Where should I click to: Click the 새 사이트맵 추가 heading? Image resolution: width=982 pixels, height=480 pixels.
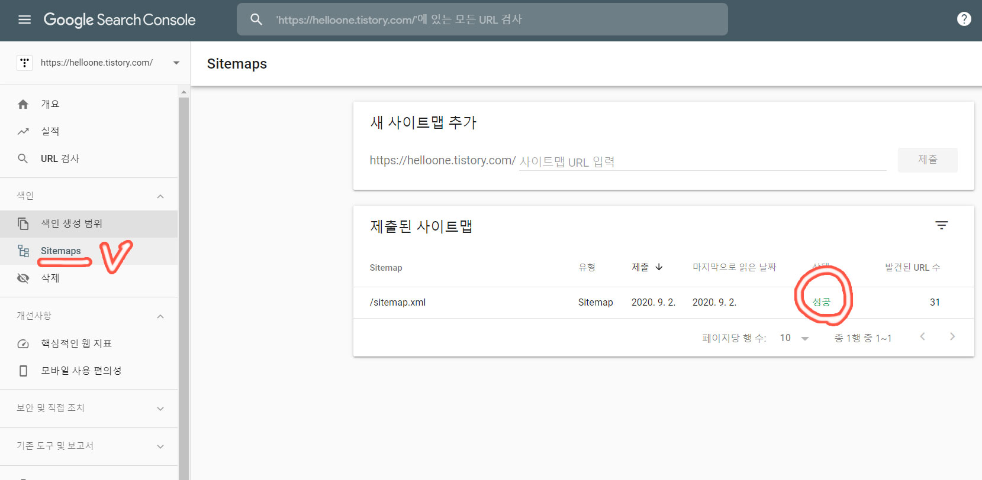pos(423,122)
